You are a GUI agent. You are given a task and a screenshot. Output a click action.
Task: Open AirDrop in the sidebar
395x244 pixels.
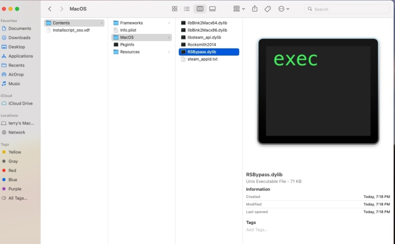(16, 74)
